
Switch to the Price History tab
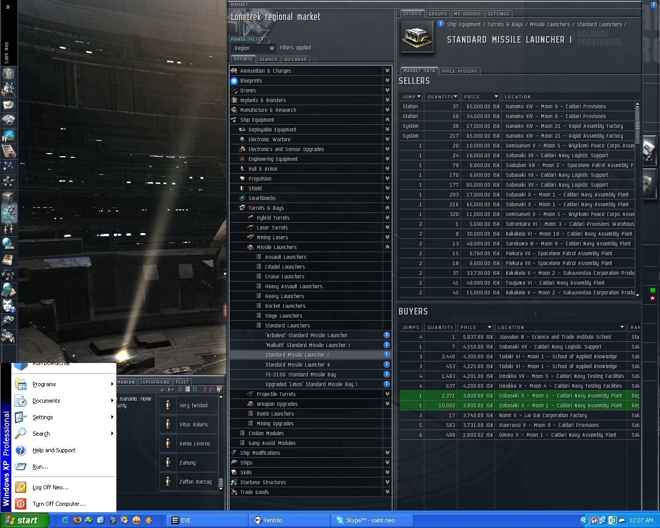[x=459, y=71]
